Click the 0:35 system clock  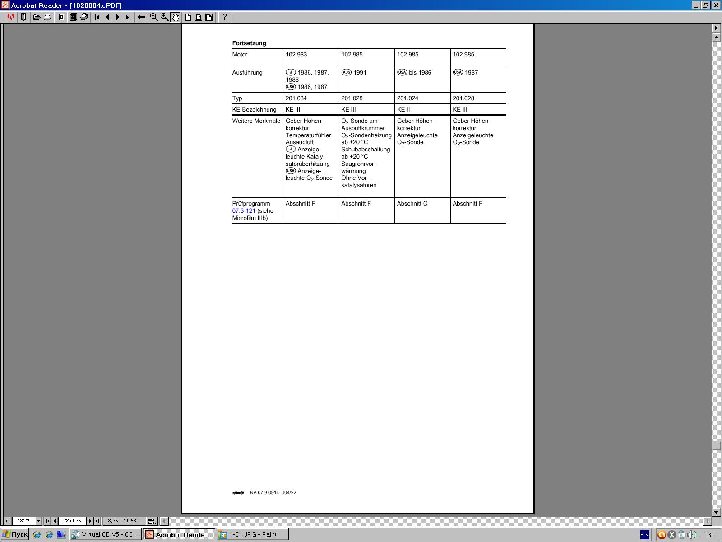[708, 535]
